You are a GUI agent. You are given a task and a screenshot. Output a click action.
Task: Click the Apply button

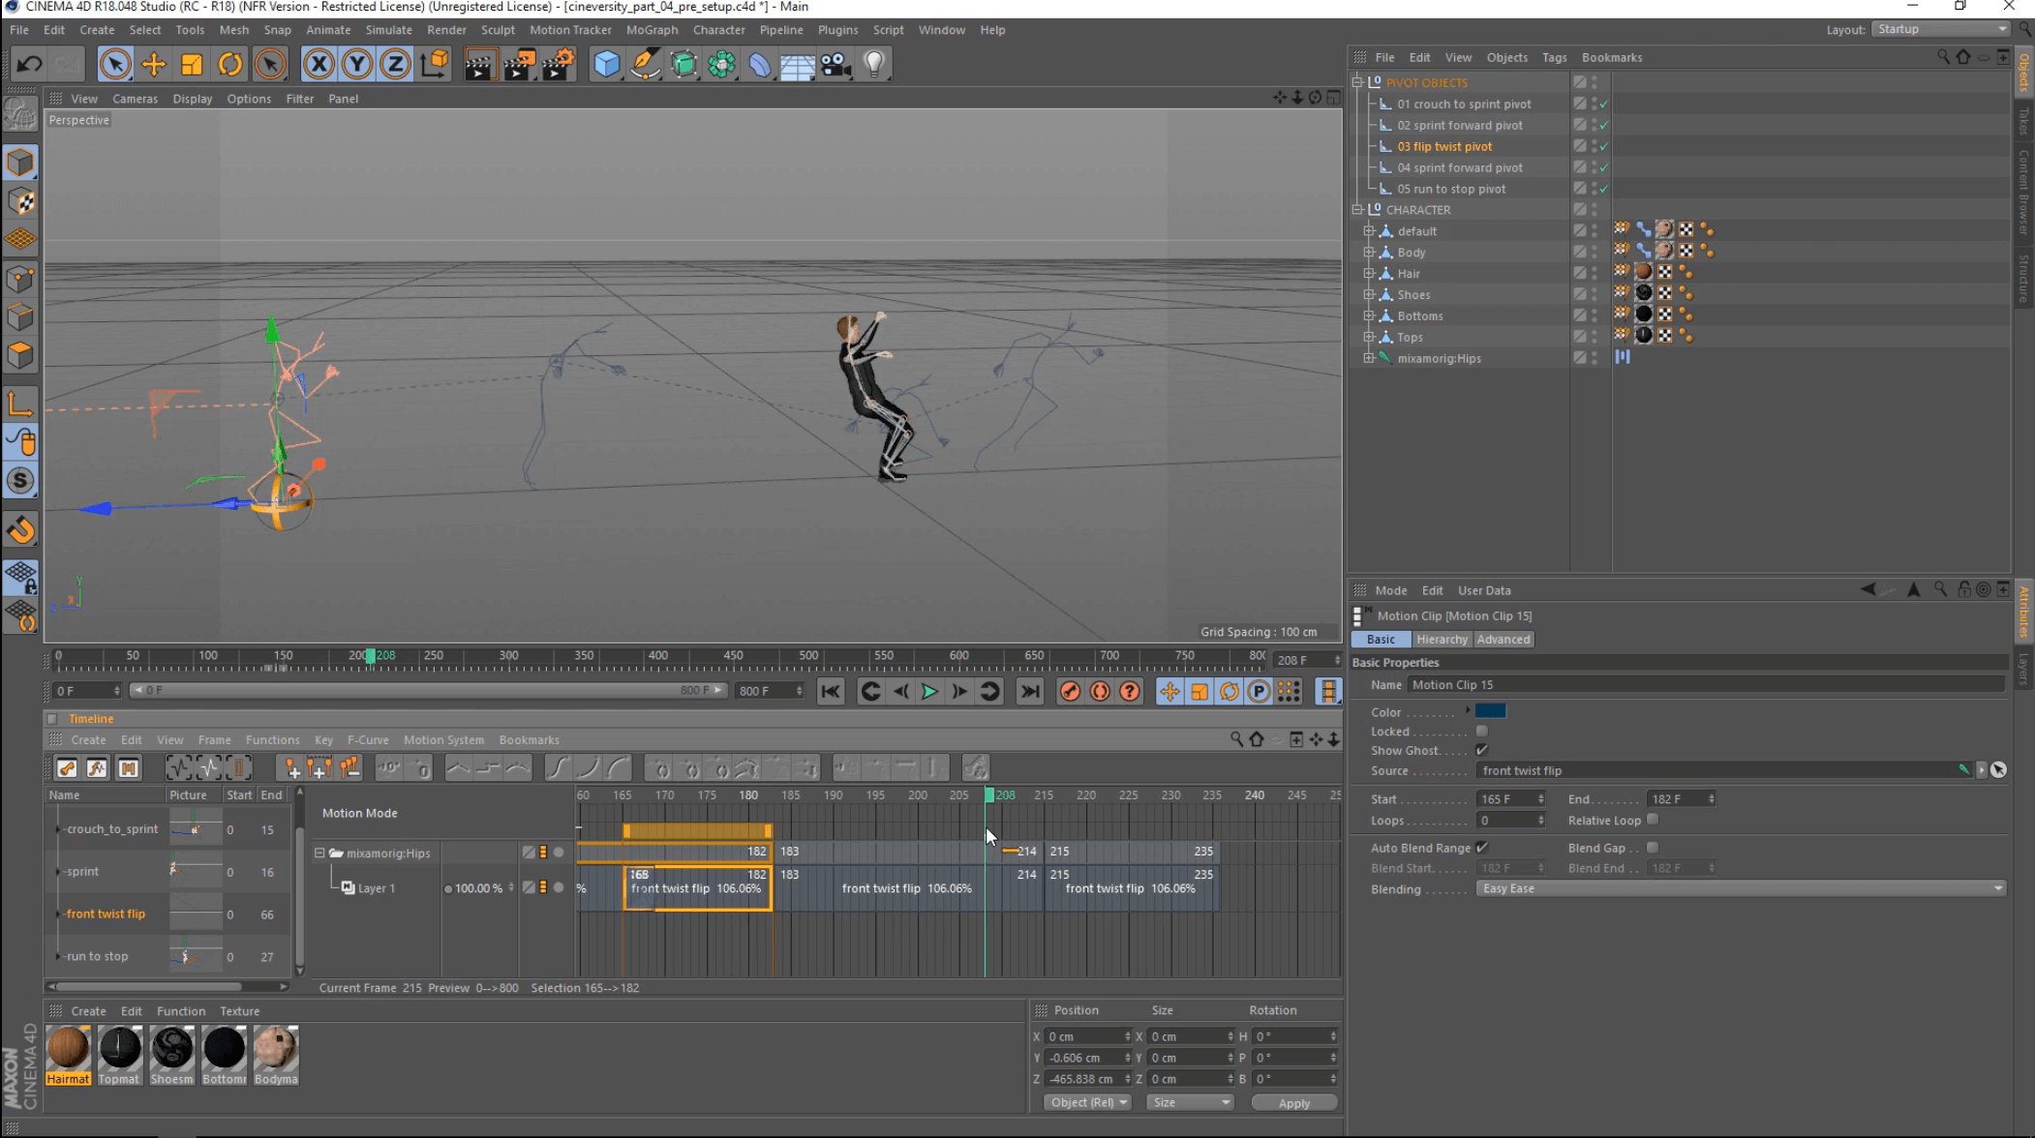1293,1103
